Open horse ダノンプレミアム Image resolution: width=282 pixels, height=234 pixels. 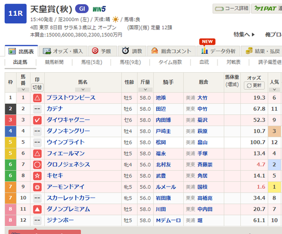(68, 209)
